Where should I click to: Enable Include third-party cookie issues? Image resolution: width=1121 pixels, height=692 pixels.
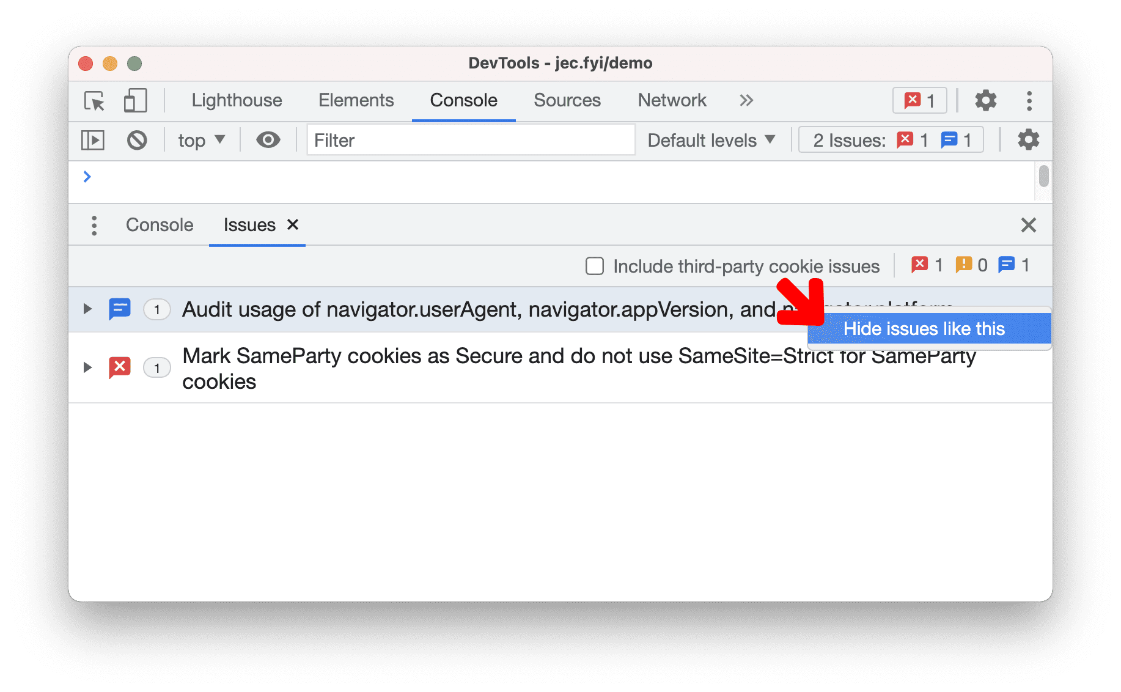point(594,266)
